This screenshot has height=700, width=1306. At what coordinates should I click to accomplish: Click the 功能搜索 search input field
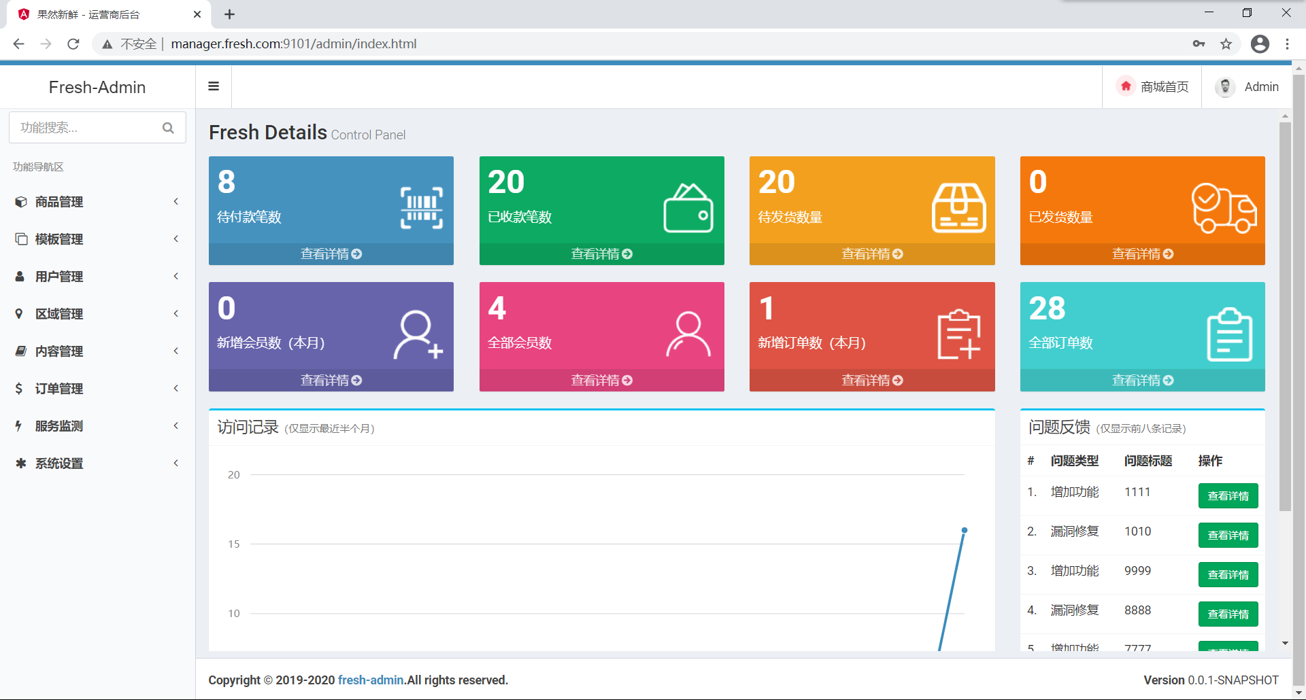[97, 128]
